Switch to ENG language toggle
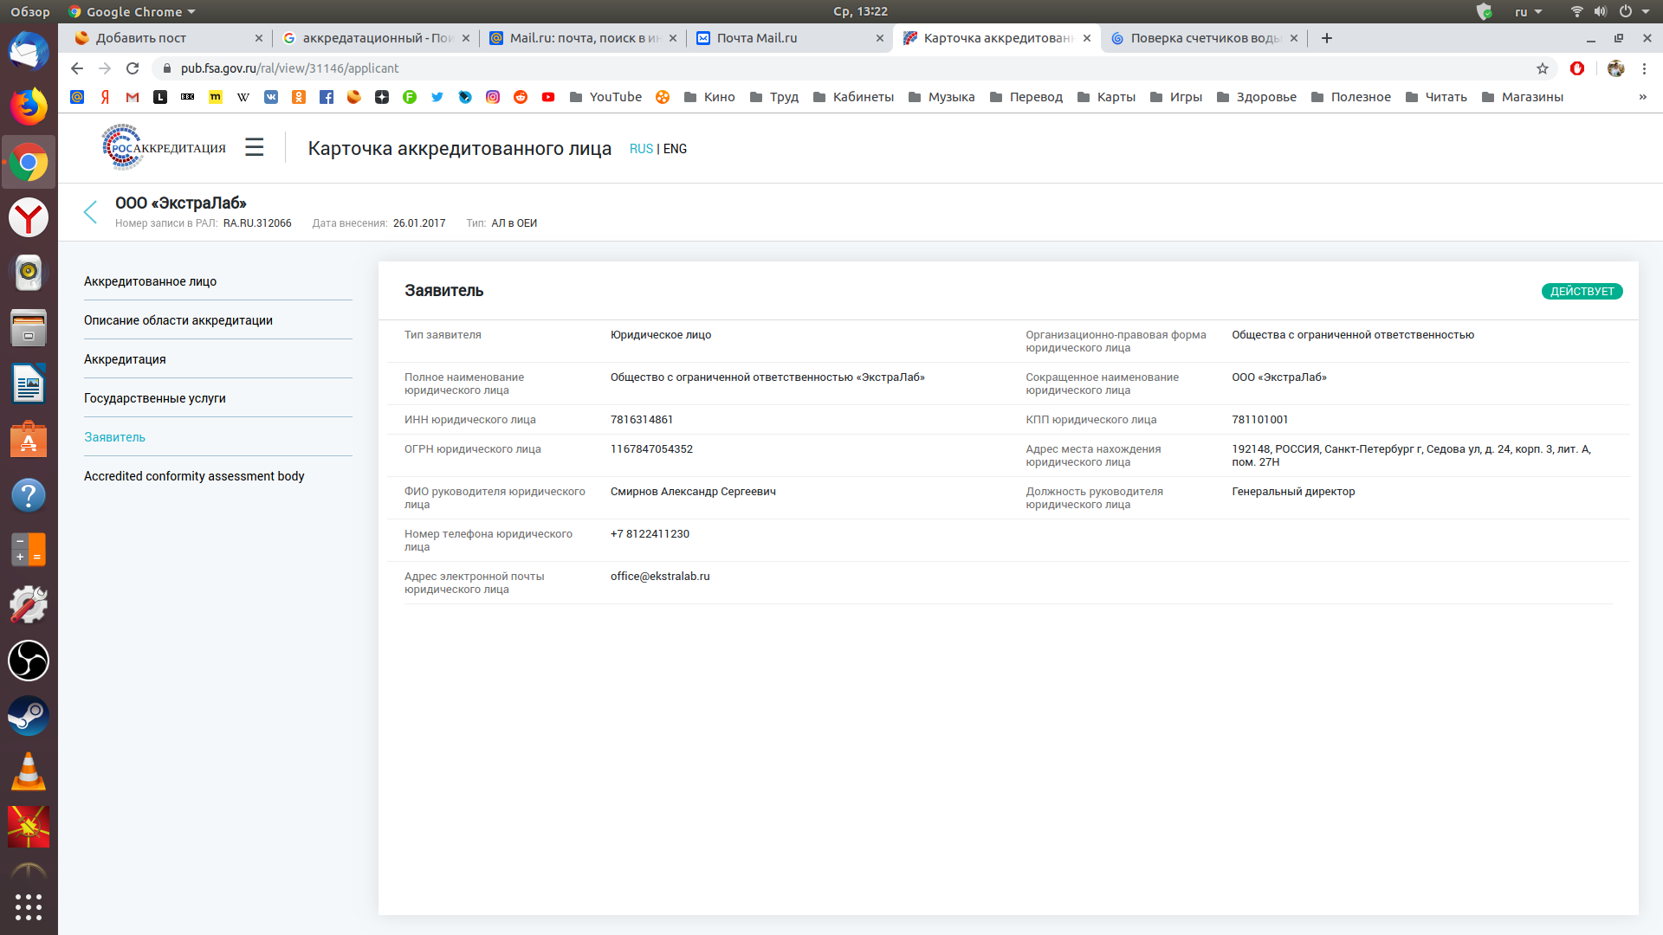Image resolution: width=1663 pixels, height=935 pixels. coord(674,148)
